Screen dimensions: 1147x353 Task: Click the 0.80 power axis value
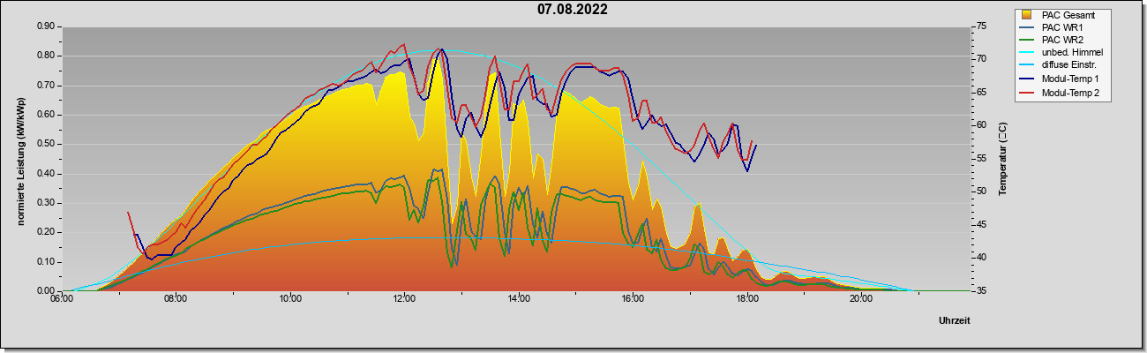coord(46,56)
